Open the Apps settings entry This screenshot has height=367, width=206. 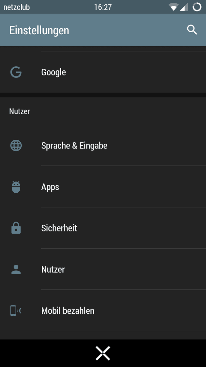[x=103, y=187]
